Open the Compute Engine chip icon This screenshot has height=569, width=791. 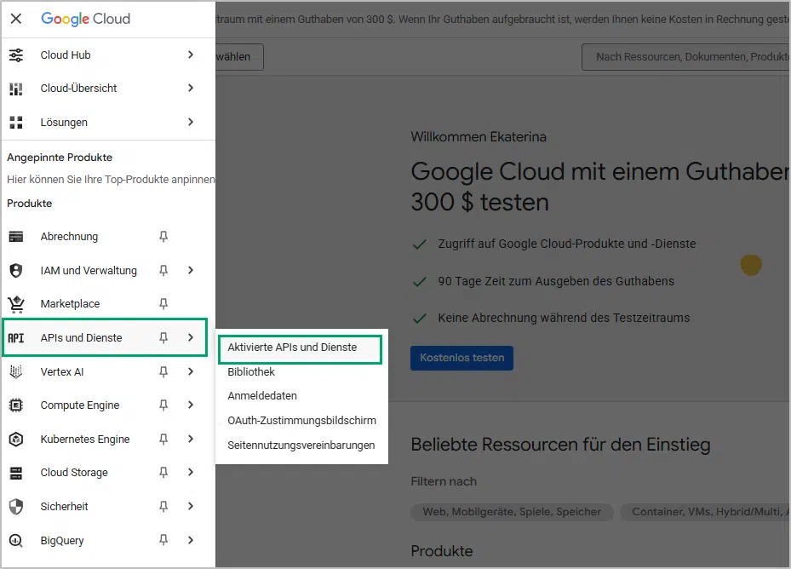16,405
